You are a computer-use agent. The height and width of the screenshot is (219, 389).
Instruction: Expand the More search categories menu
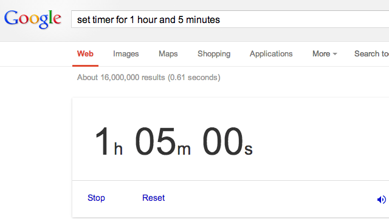pyautogui.click(x=325, y=54)
